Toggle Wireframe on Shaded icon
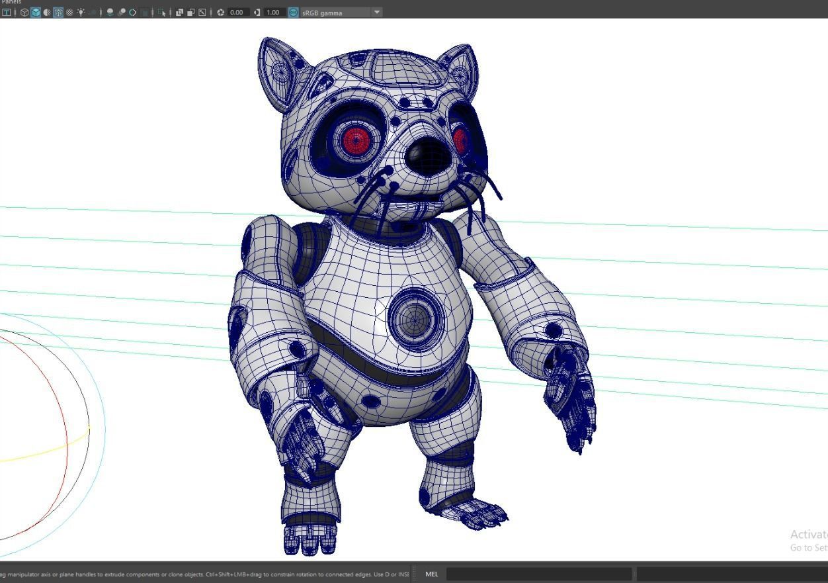This screenshot has width=828, height=583. (x=58, y=13)
